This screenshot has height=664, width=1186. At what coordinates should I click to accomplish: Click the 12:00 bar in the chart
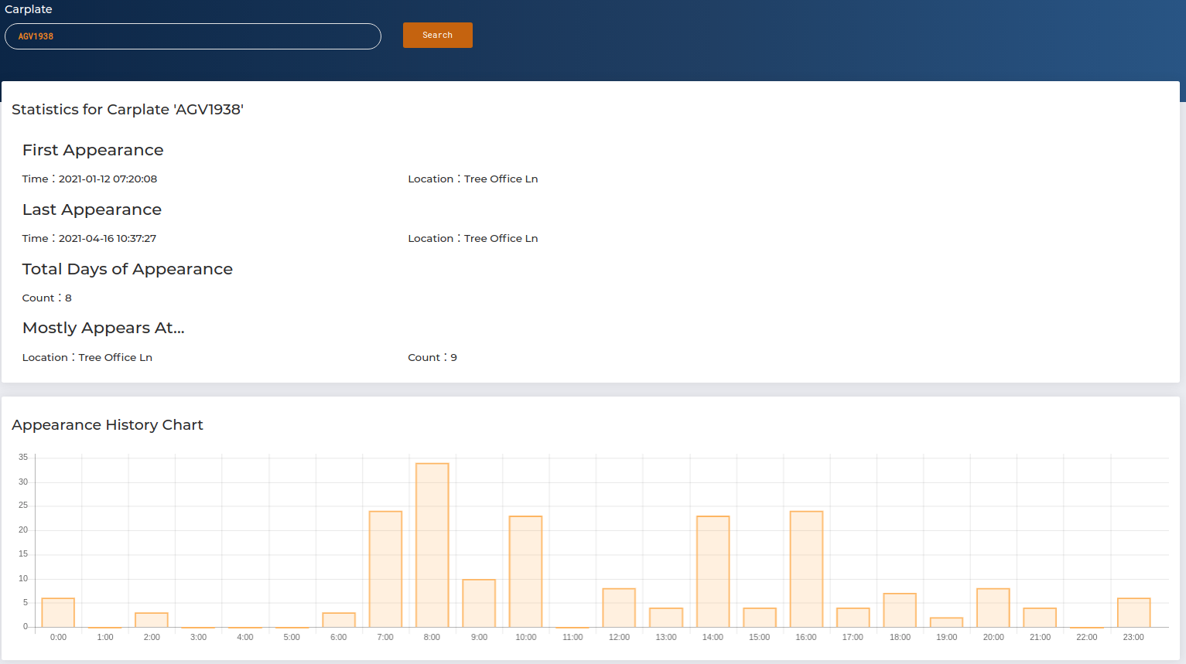pyautogui.click(x=619, y=608)
